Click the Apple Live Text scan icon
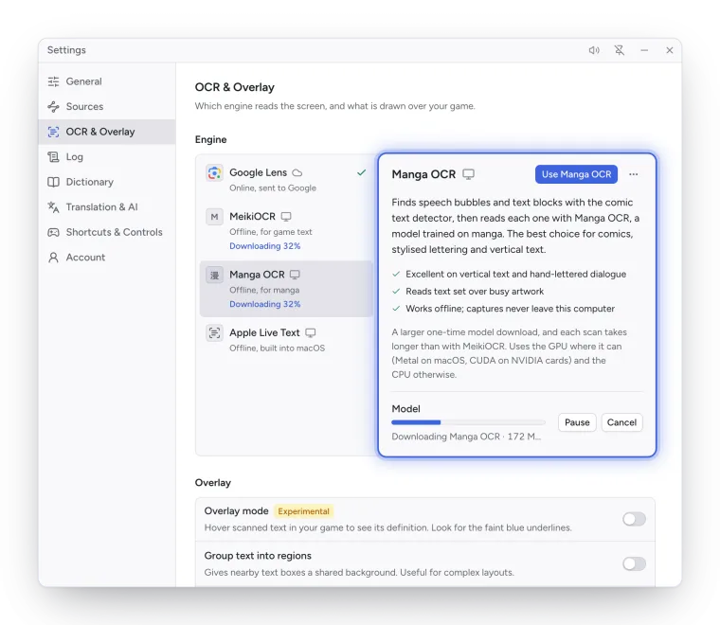 tap(214, 332)
